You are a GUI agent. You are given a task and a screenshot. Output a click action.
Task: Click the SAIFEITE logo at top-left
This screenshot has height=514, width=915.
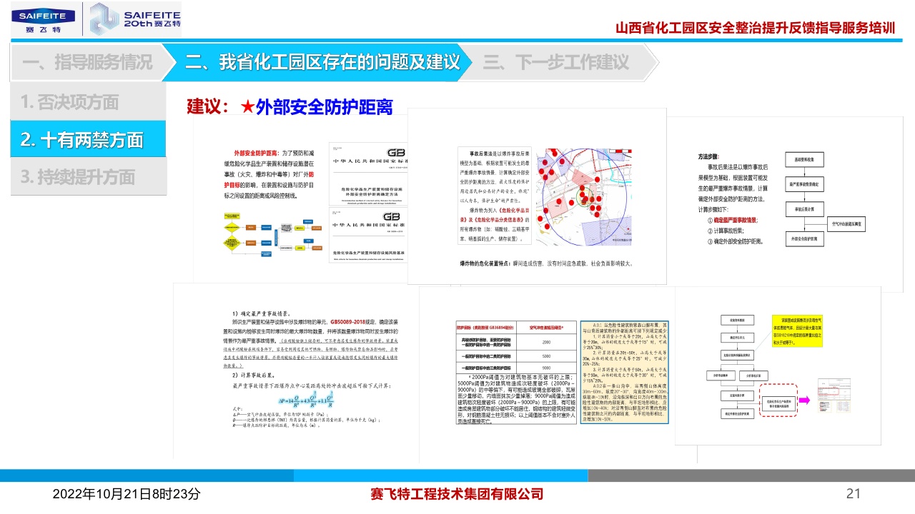(x=42, y=20)
